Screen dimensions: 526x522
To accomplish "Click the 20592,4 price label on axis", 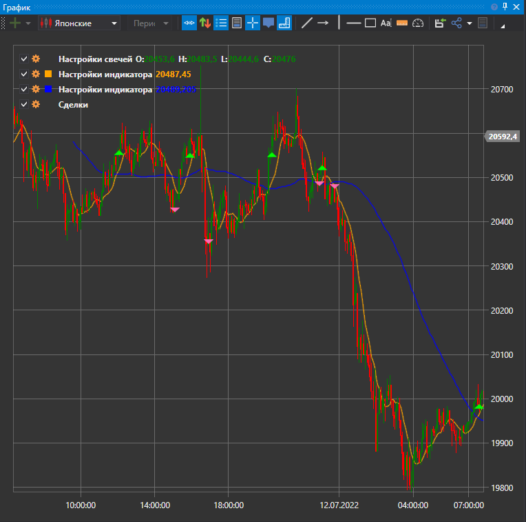I will pyautogui.click(x=502, y=137).
